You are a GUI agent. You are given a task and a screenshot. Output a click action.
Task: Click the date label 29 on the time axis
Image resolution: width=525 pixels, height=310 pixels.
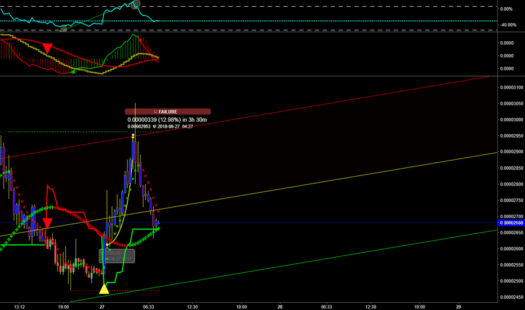tap(459, 307)
